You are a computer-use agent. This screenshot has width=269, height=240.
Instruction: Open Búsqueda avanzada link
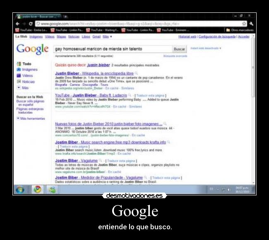(175, 56)
